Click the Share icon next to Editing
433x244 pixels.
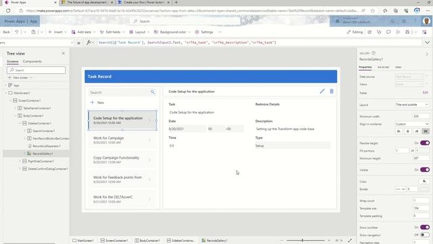pyautogui.click(x=369, y=32)
